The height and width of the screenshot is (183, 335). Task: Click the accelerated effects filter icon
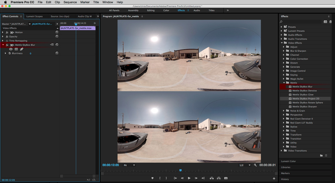tap(325, 21)
